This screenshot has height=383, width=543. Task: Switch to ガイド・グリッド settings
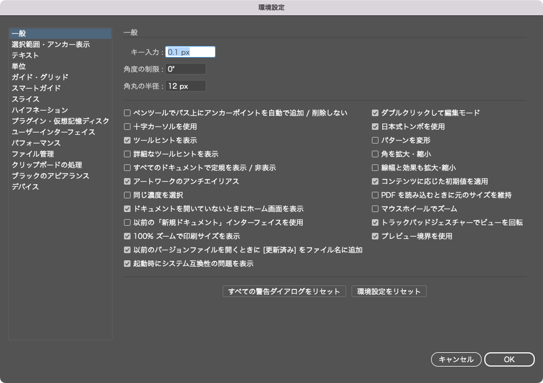pyautogui.click(x=40, y=77)
